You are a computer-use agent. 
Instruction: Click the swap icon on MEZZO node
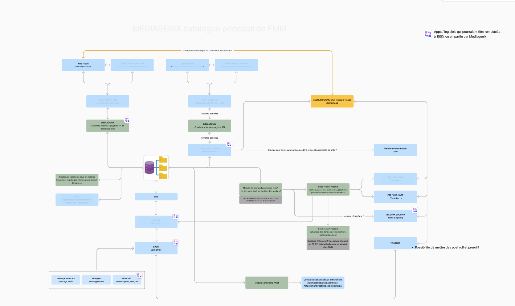[x=175, y=216]
